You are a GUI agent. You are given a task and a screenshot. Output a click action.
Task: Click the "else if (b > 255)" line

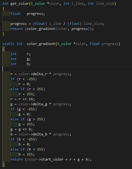tap(28, 149)
